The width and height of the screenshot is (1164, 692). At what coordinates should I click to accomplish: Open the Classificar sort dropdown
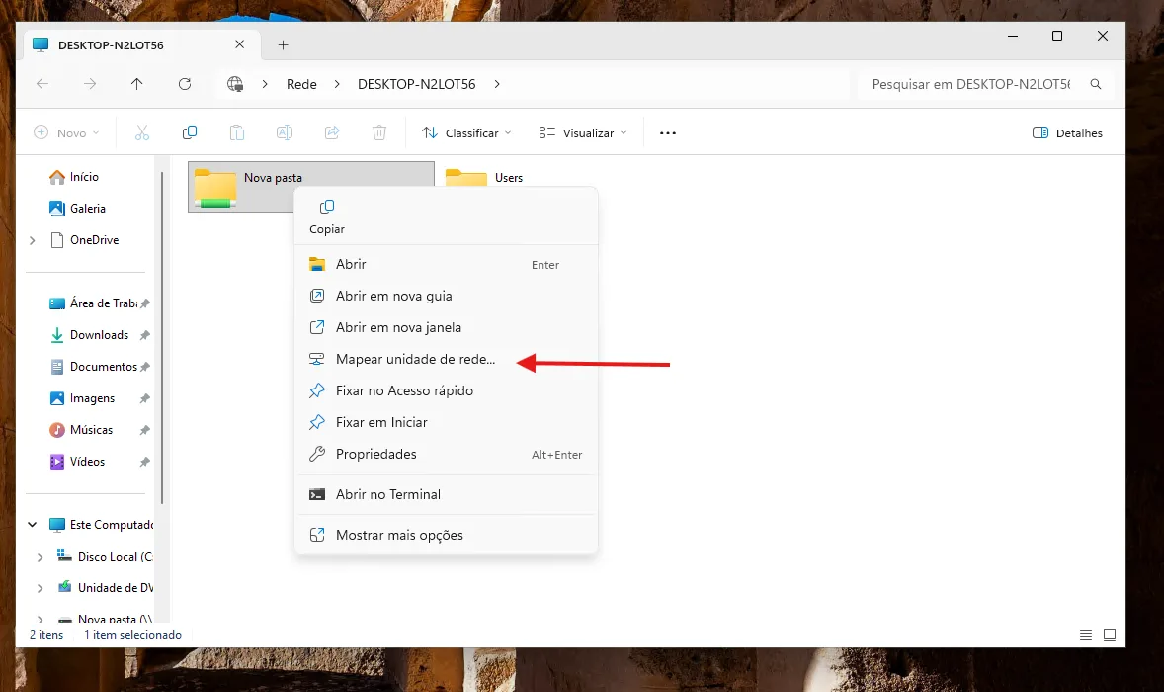pyautogui.click(x=466, y=133)
